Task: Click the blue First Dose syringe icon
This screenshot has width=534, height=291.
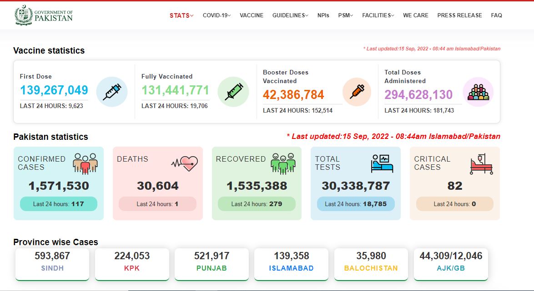Action: click(x=112, y=92)
